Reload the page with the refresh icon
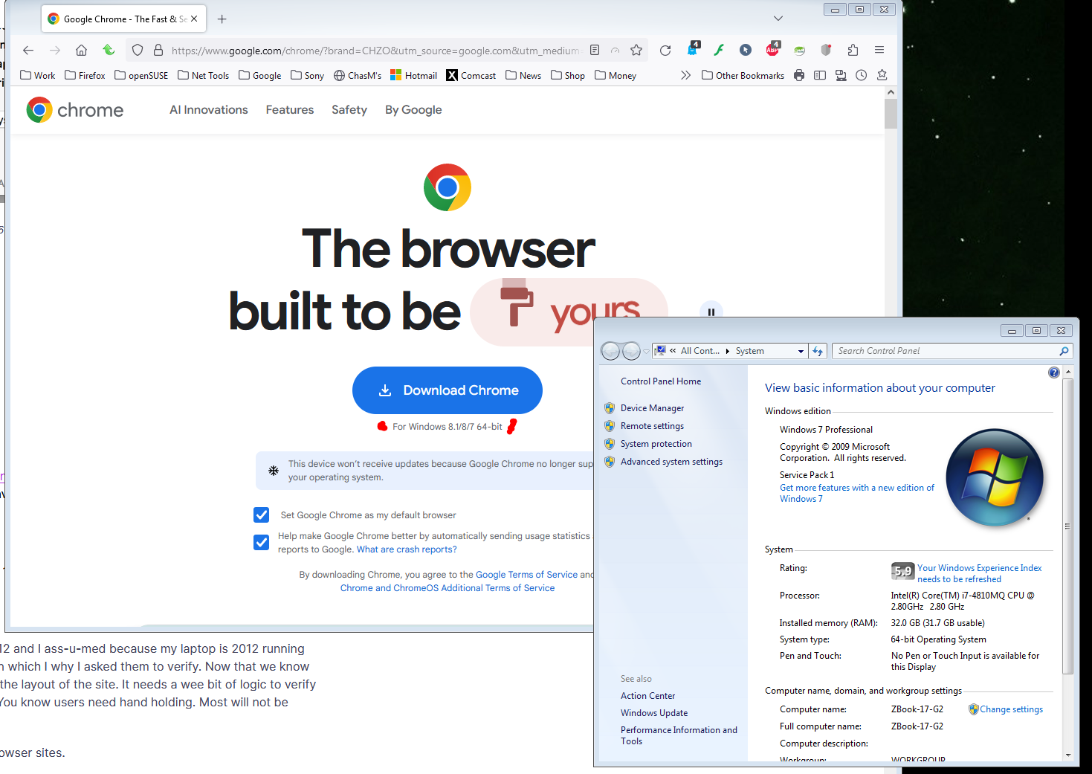This screenshot has height=774, width=1092. pyautogui.click(x=665, y=51)
